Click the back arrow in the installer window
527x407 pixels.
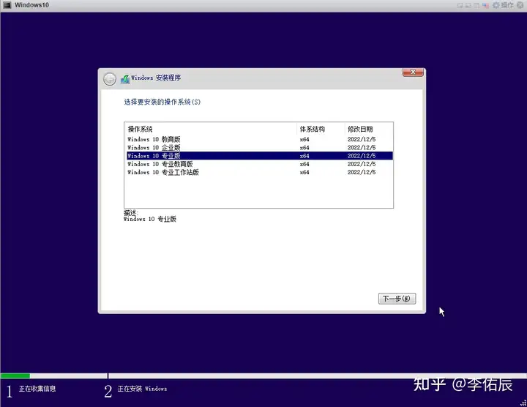[110, 79]
